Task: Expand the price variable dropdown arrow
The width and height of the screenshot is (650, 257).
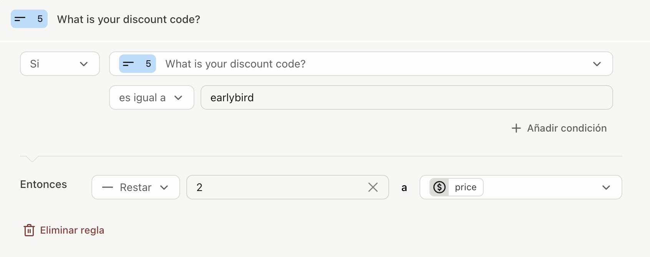Action: click(606, 187)
